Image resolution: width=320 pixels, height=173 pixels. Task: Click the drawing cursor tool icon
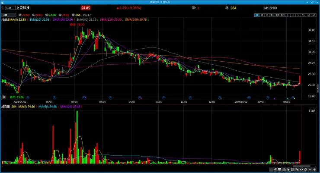tap(297, 170)
